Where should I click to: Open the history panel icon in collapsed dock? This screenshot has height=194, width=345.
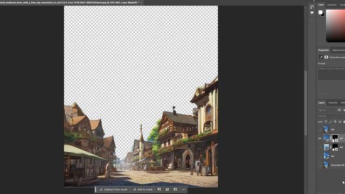pos(312,7)
